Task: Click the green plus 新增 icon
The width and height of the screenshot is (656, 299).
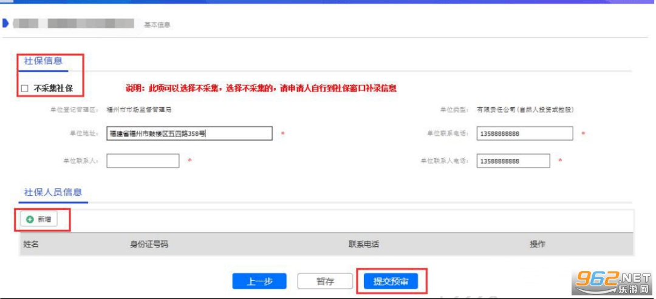Action: point(30,220)
